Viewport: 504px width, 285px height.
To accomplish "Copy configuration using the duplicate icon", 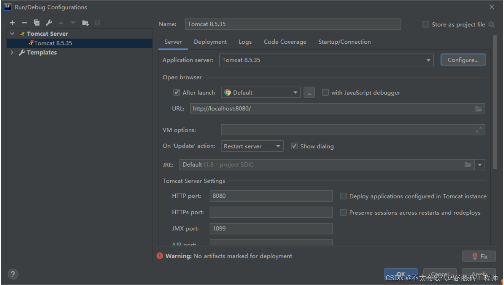I will point(36,23).
